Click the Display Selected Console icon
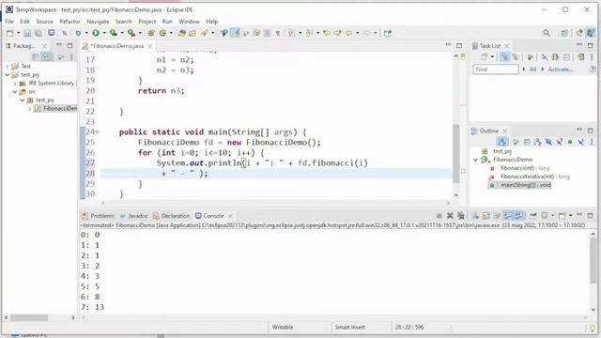This screenshot has height=338, width=601. (x=545, y=216)
